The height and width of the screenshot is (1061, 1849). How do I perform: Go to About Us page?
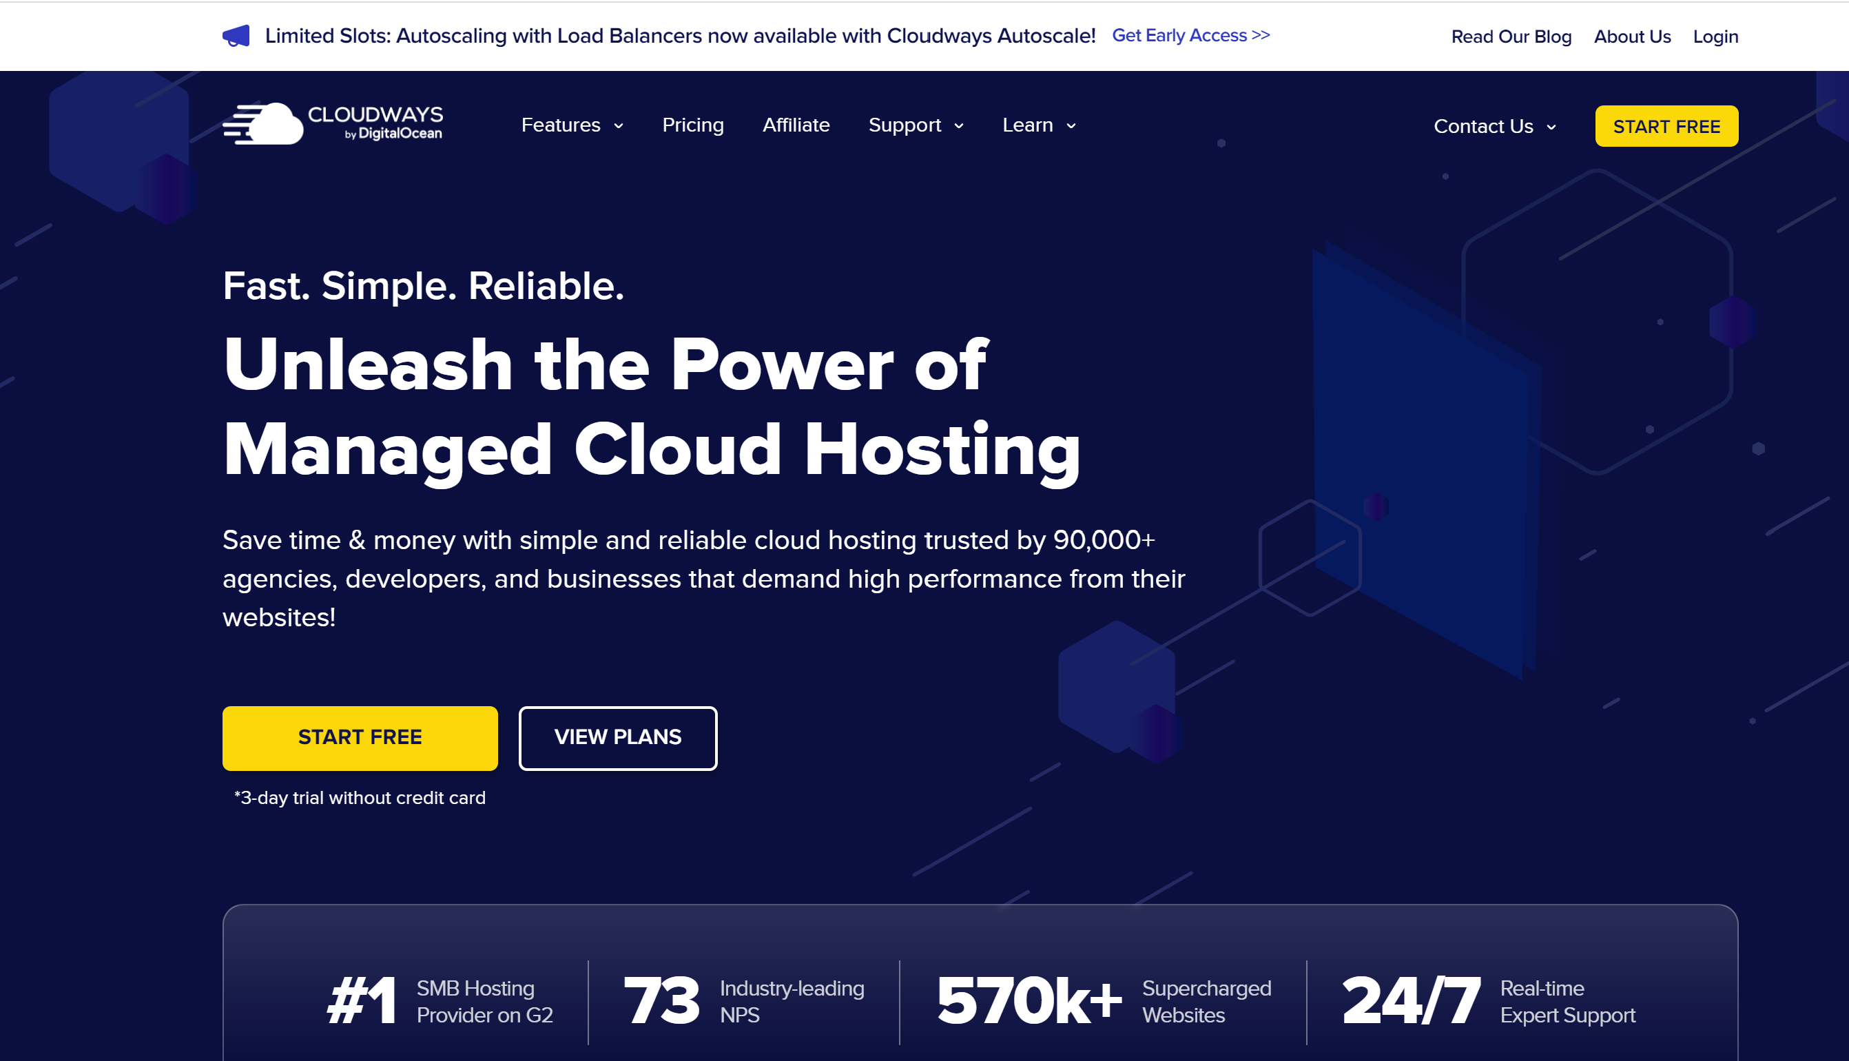[1632, 37]
